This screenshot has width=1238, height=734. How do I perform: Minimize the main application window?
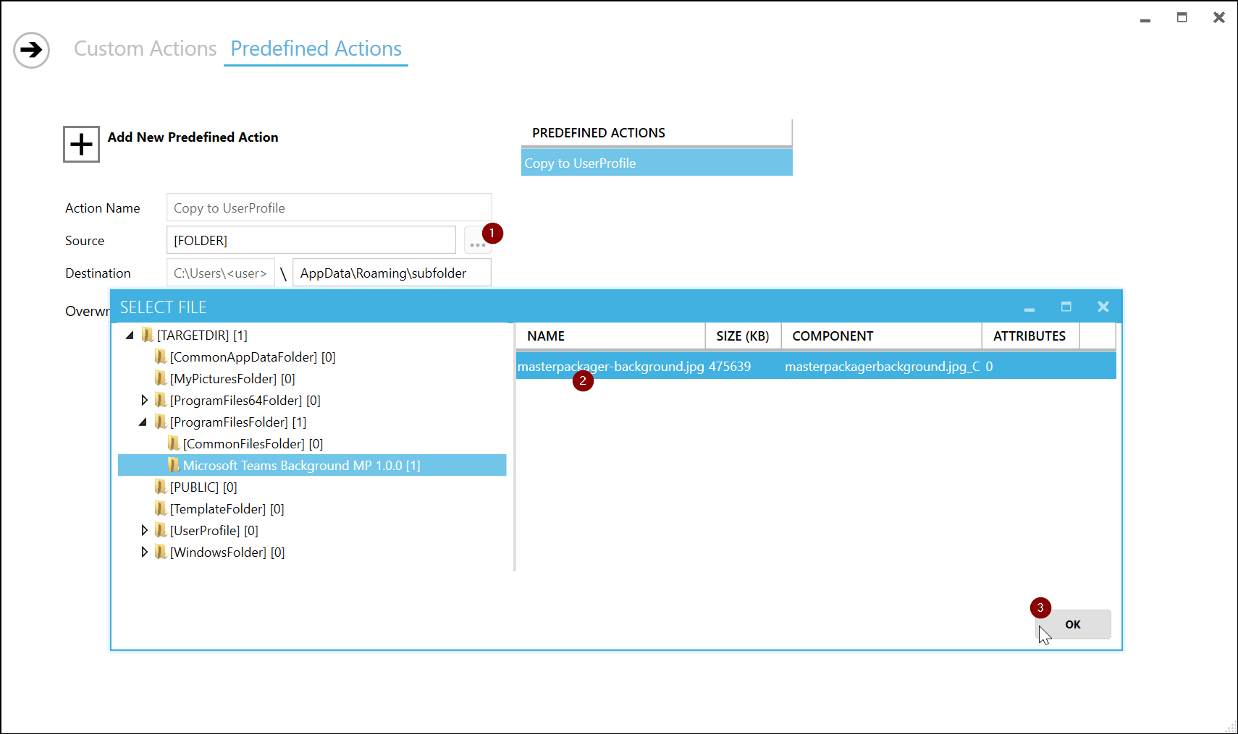click(1145, 20)
